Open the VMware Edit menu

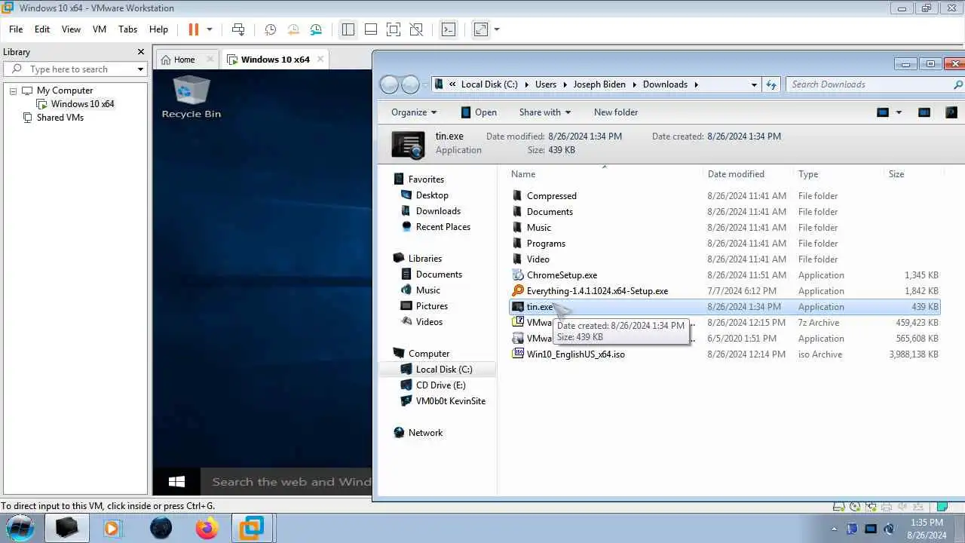(x=42, y=29)
